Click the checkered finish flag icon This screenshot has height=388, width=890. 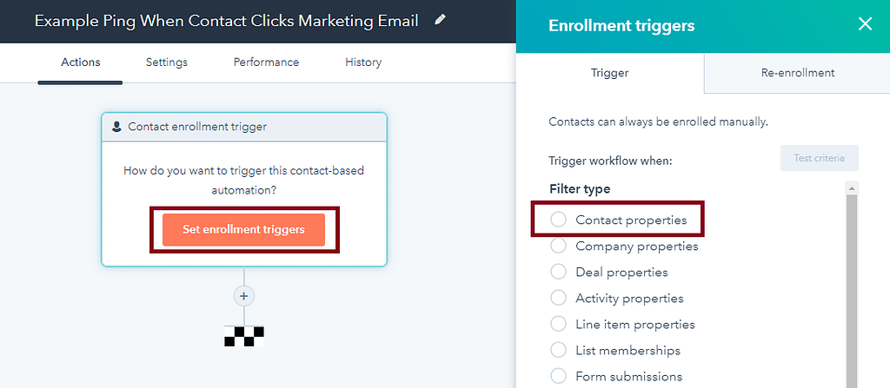pyautogui.click(x=244, y=336)
